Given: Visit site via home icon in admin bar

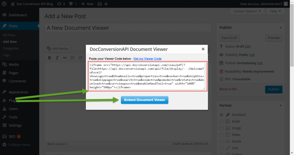Looking at the screenshot, I should point(13,4).
